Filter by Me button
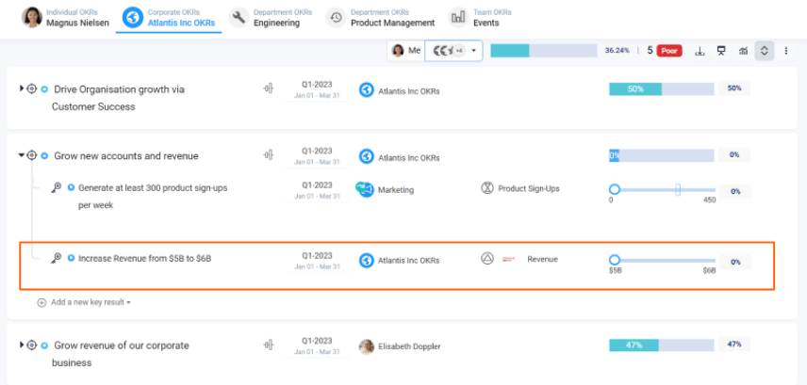This screenshot has height=385, width=807. 406,51
